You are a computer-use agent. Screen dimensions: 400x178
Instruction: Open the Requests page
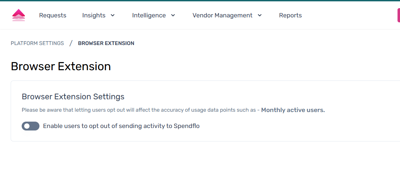point(53,15)
